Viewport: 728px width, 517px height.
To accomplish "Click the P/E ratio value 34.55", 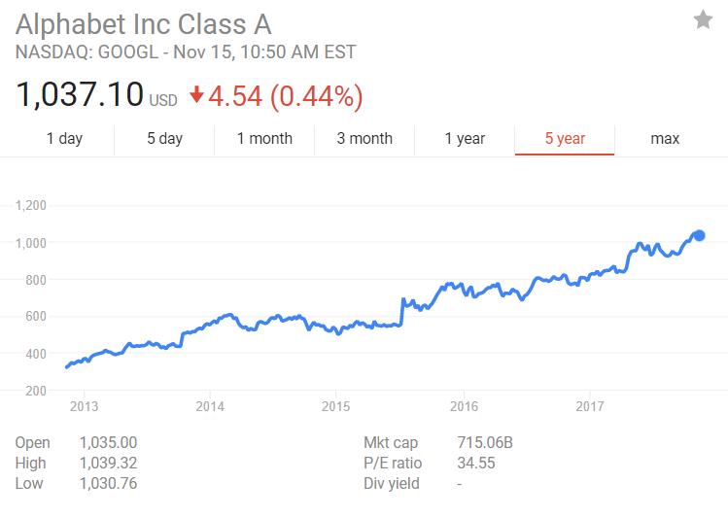I will [x=477, y=463].
